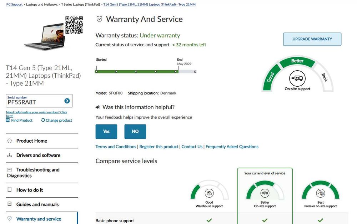Click 'Your current level of service' label

point(265,173)
